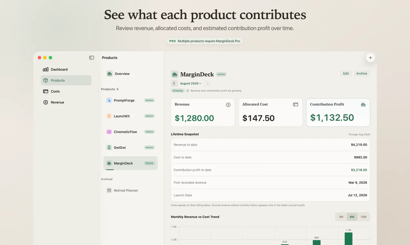
Task: Open the Costs section
Action: click(66, 91)
